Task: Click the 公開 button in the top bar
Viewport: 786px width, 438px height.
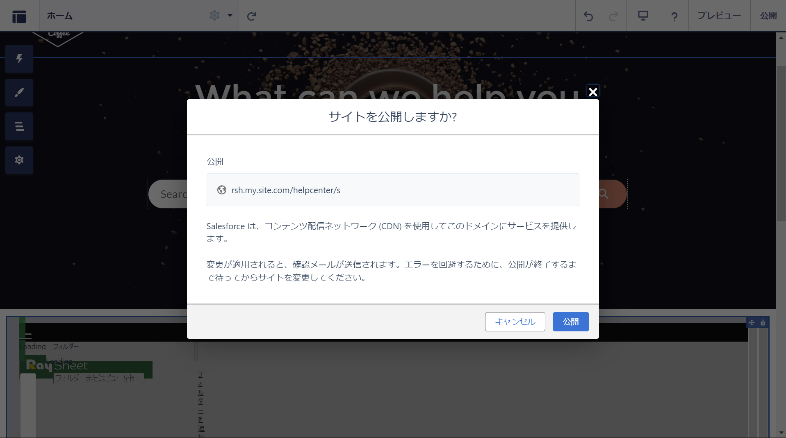Action: 768,16
